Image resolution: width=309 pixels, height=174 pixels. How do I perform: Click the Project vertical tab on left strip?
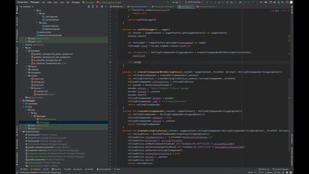click(x=17, y=10)
